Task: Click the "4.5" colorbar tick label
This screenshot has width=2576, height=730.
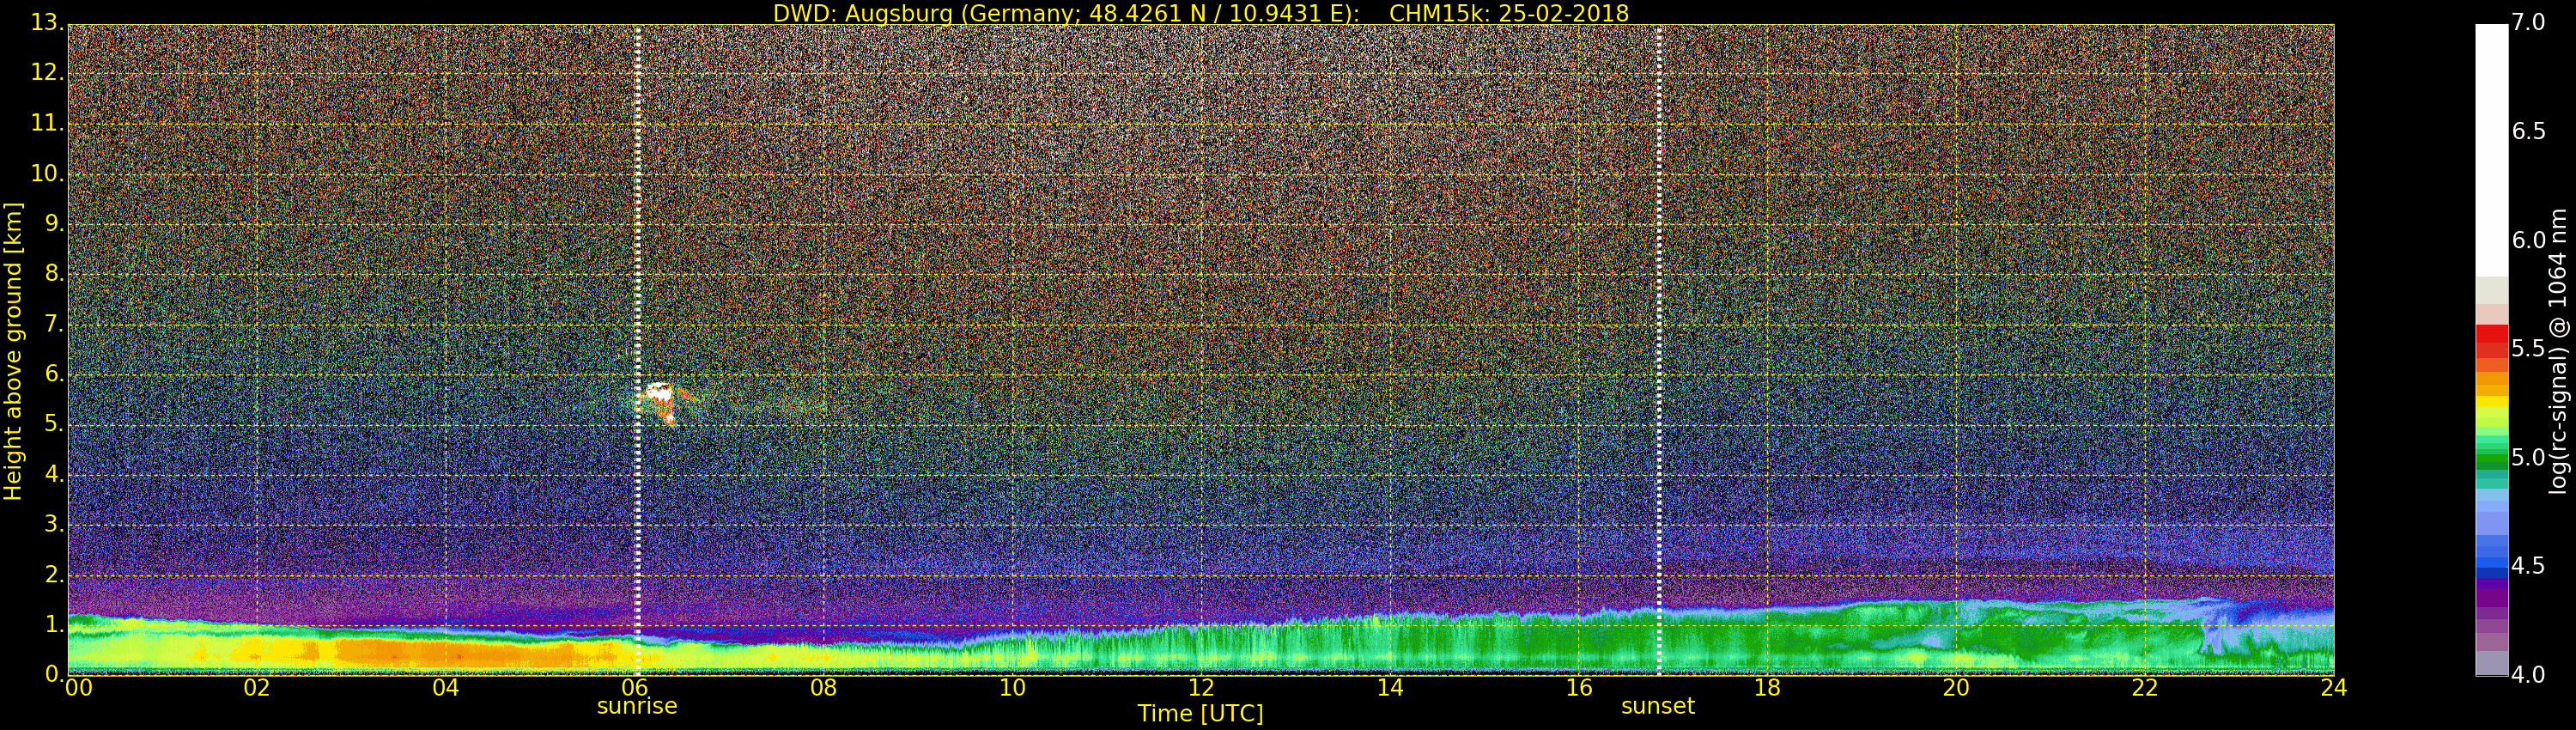Action: coord(2529,566)
